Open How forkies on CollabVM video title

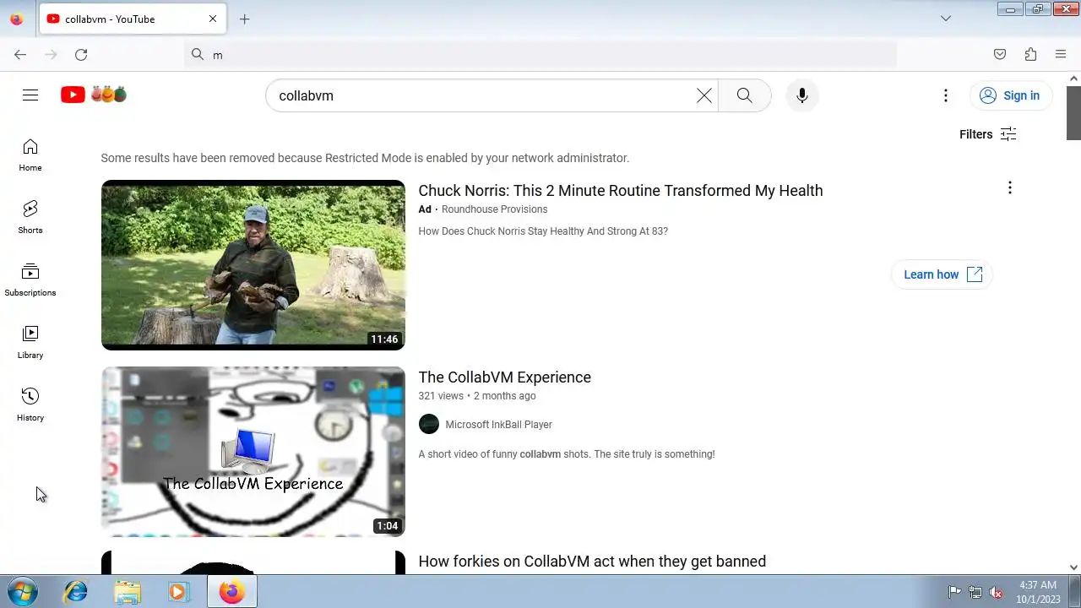click(592, 562)
